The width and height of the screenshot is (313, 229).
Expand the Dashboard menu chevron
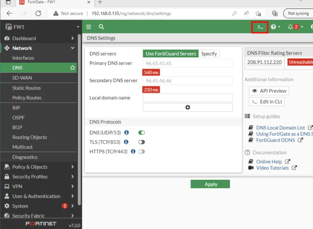[73, 38]
